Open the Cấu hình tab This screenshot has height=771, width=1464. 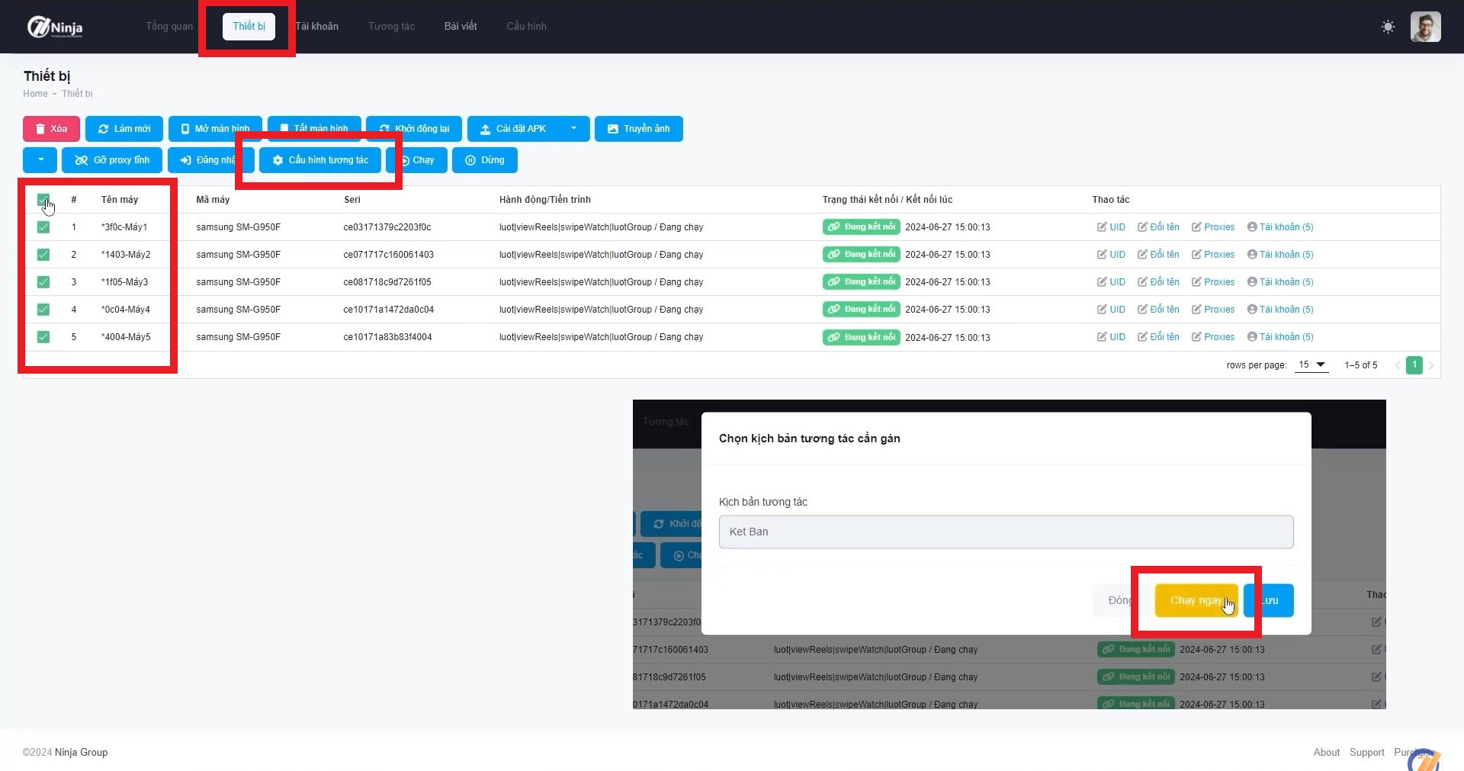pyautogui.click(x=526, y=26)
